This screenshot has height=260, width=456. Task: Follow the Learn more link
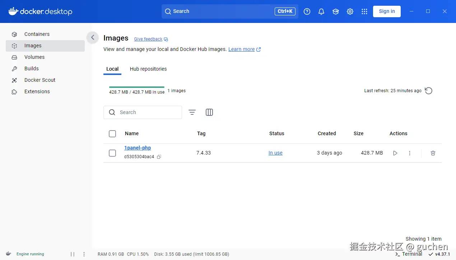click(x=245, y=49)
